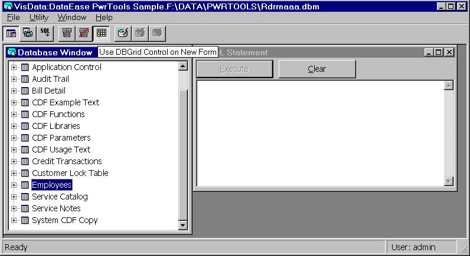Screen dimensions: 470x256
Task: Expand the CDF Example Text node
Action: 14,103
